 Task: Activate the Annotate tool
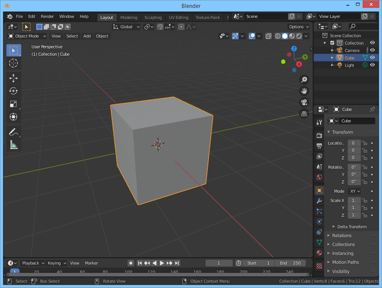13,132
